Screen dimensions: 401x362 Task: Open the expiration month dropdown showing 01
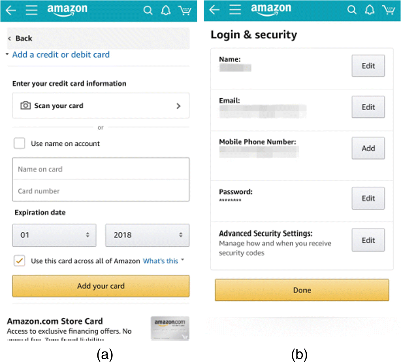(54, 235)
